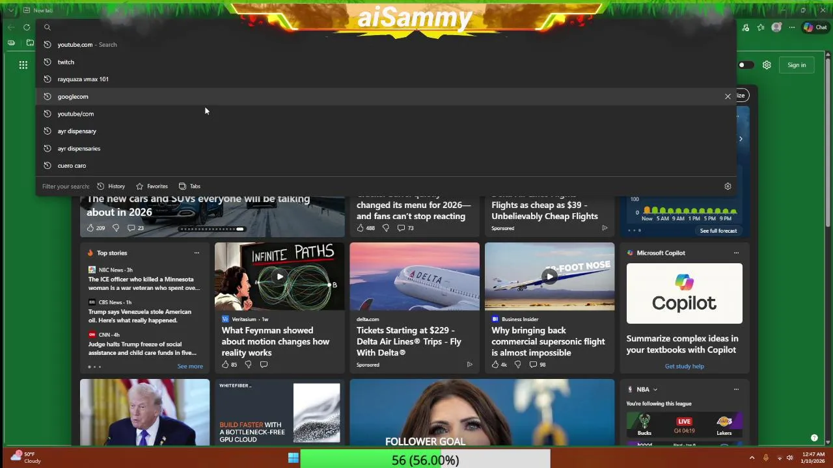
Task: Click Get study help link
Action: pyautogui.click(x=684, y=367)
